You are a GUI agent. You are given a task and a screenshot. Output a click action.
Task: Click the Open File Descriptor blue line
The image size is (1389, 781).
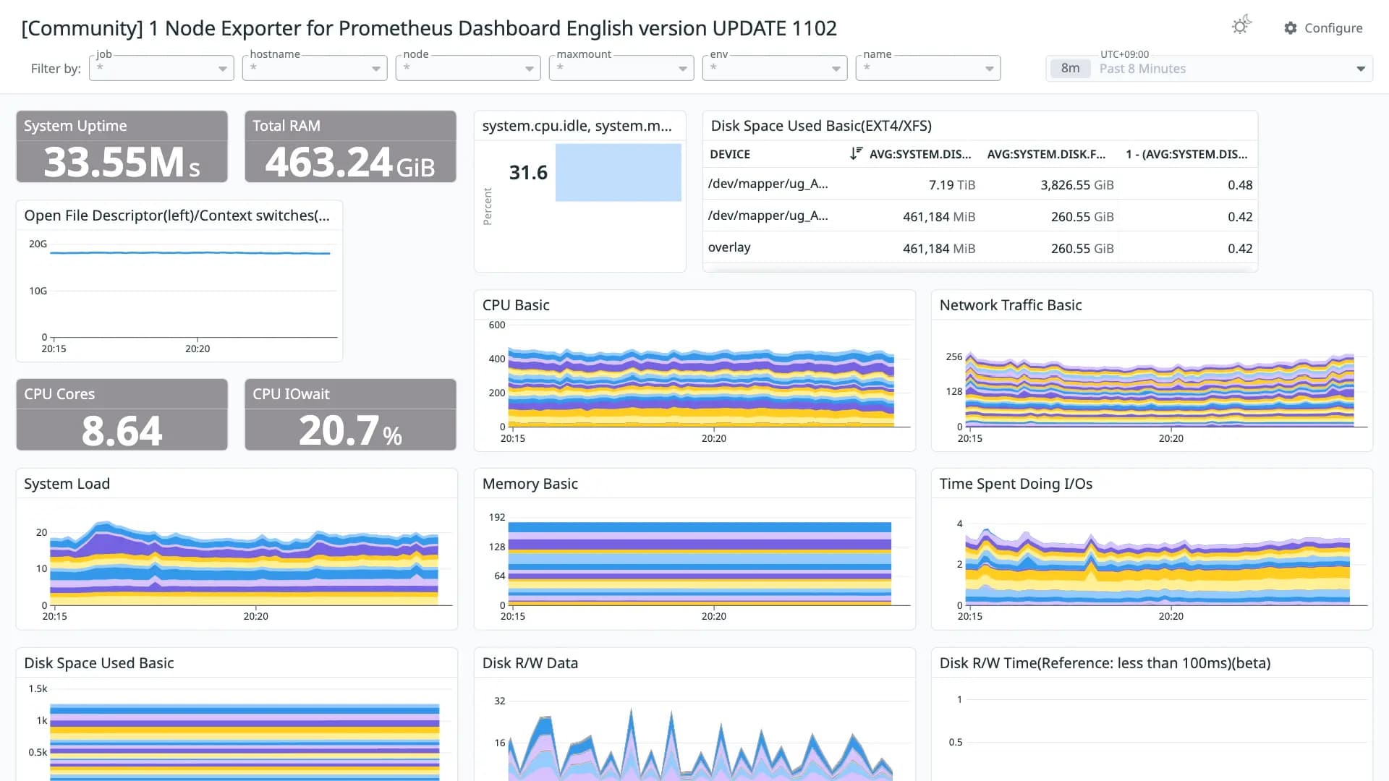click(x=190, y=253)
